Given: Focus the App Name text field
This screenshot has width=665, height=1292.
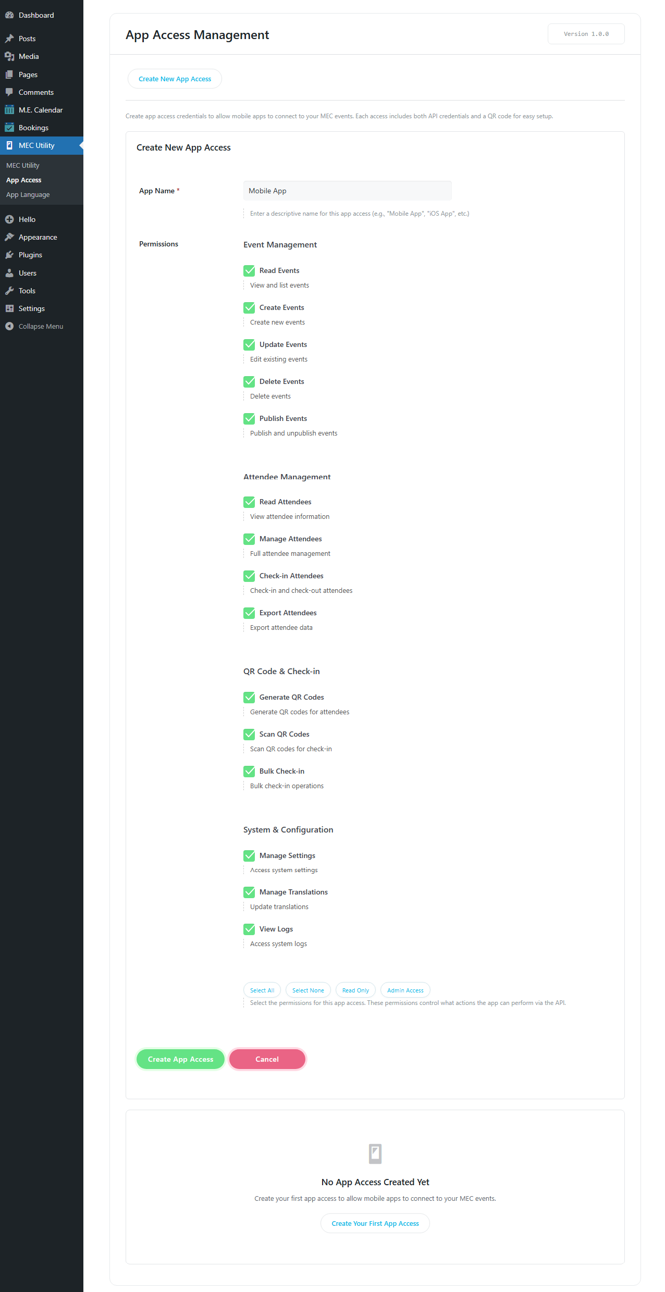Looking at the screenshot, I should (347, 191).
